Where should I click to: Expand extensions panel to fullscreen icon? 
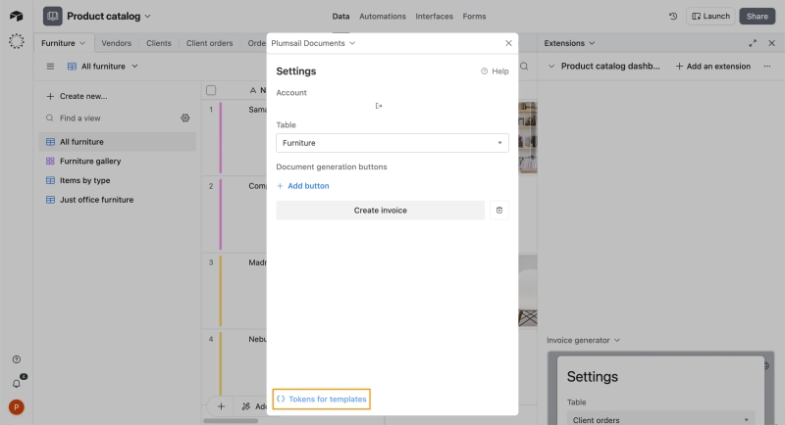pos(753,43)
